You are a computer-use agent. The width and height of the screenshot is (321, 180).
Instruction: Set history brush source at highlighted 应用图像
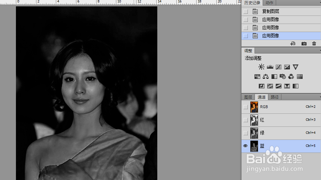(x=246, y=36)
